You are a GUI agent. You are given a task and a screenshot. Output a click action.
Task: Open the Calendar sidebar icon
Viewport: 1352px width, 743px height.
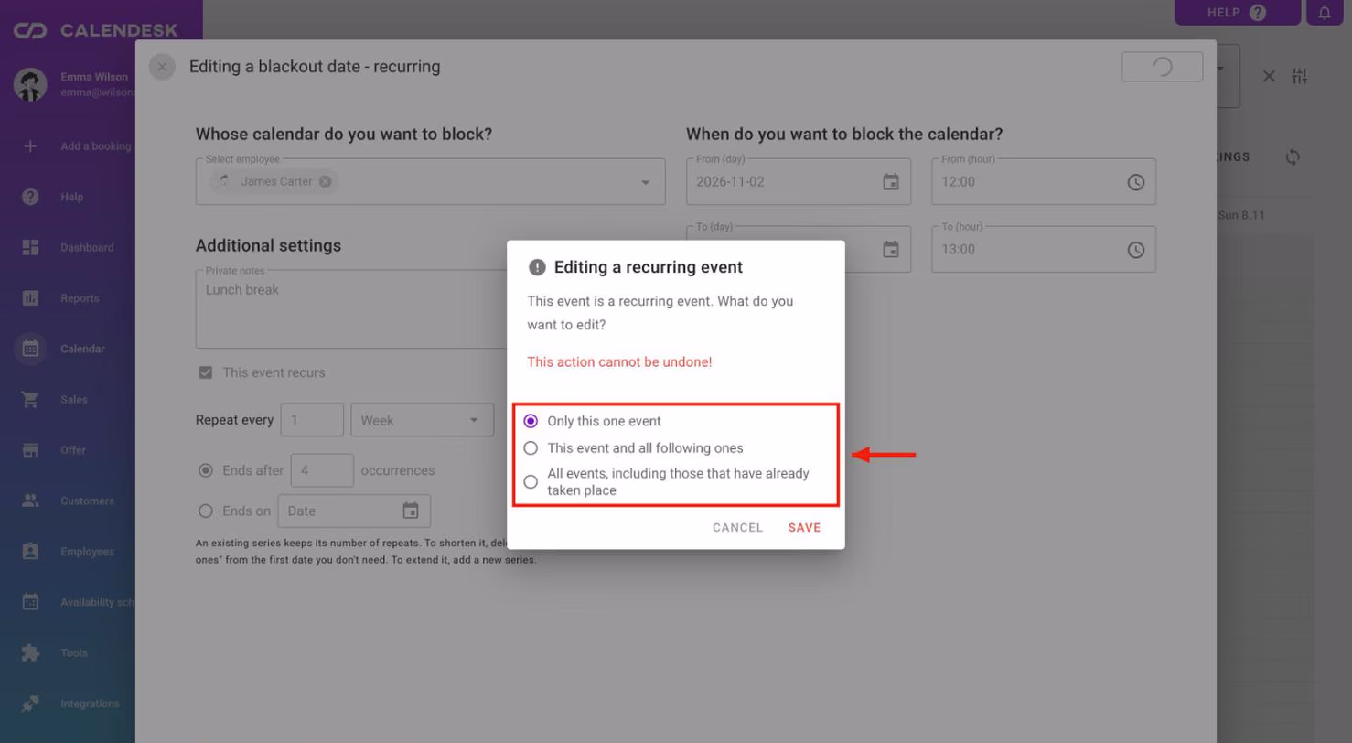click(30, 349)
